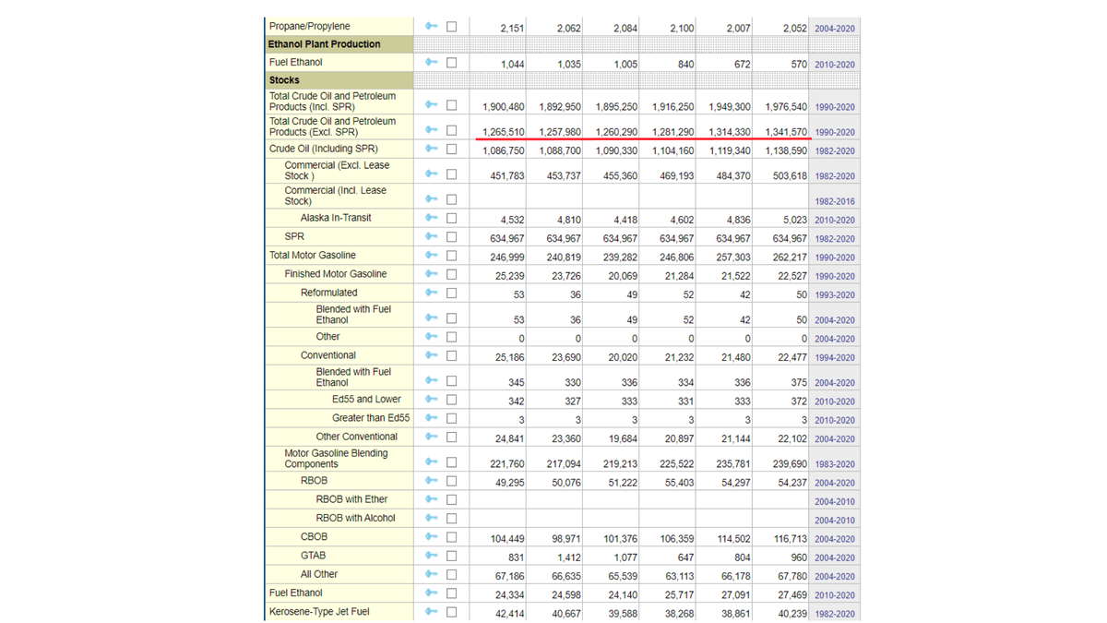
Task: Click the arrow icon in the CBOB row
Action: click(x=431, y=537)
